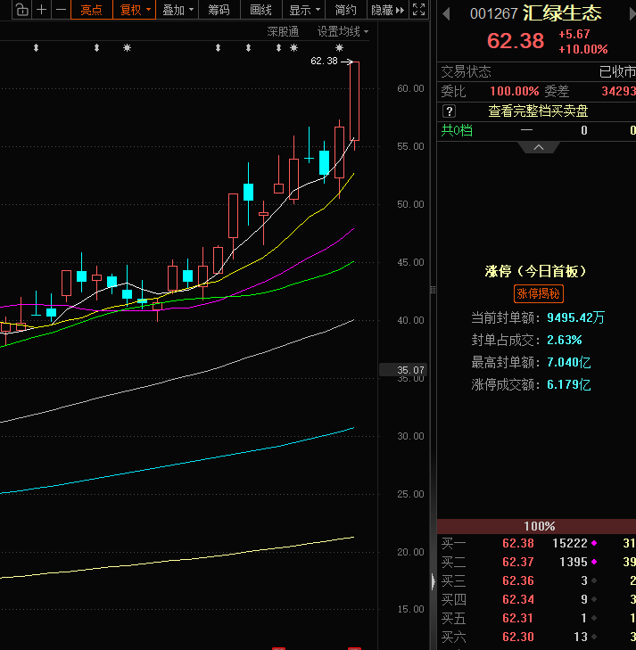
Task: Click the 100% buy ratio bar
Action: [x=536, y=526]
